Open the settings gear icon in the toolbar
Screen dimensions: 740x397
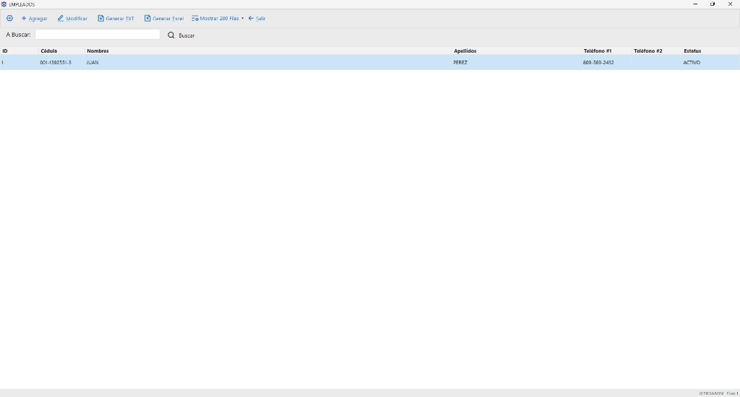coord(9,18)
